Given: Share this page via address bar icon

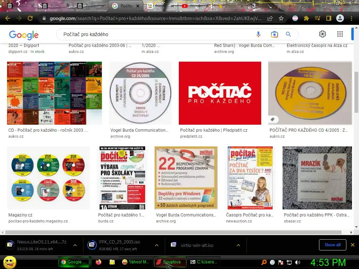Looking at the screenshot, I should pos(270,18).
